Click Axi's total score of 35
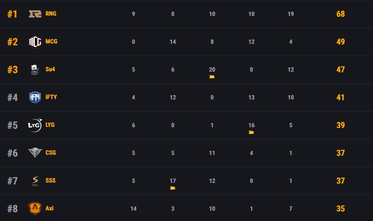Image resolution: width=373 pixels, height=221 pixels. tap(341, 209)
